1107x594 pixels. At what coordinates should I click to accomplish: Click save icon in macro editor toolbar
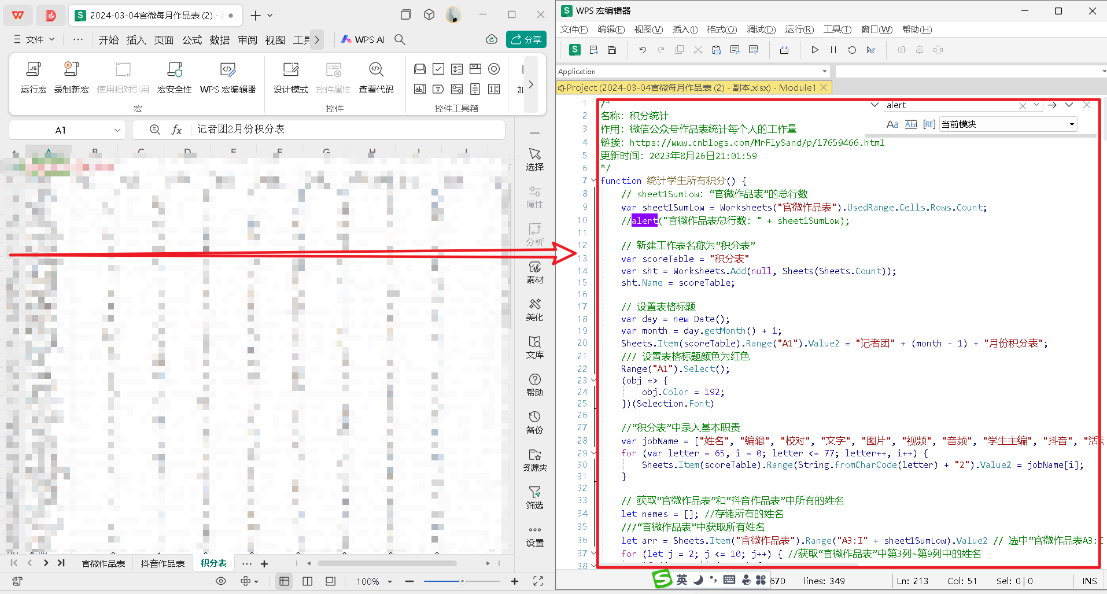click(612, 50)
